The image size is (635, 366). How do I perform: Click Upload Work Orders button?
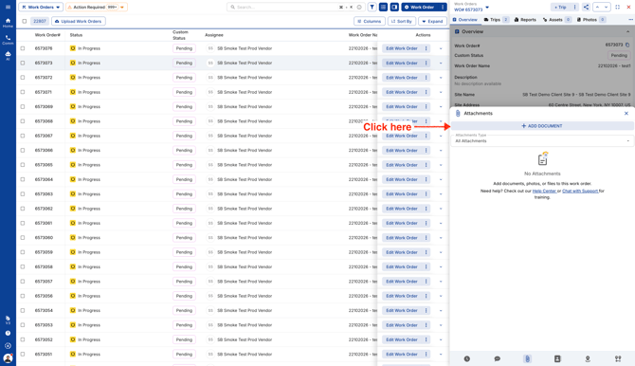(79, 21)
